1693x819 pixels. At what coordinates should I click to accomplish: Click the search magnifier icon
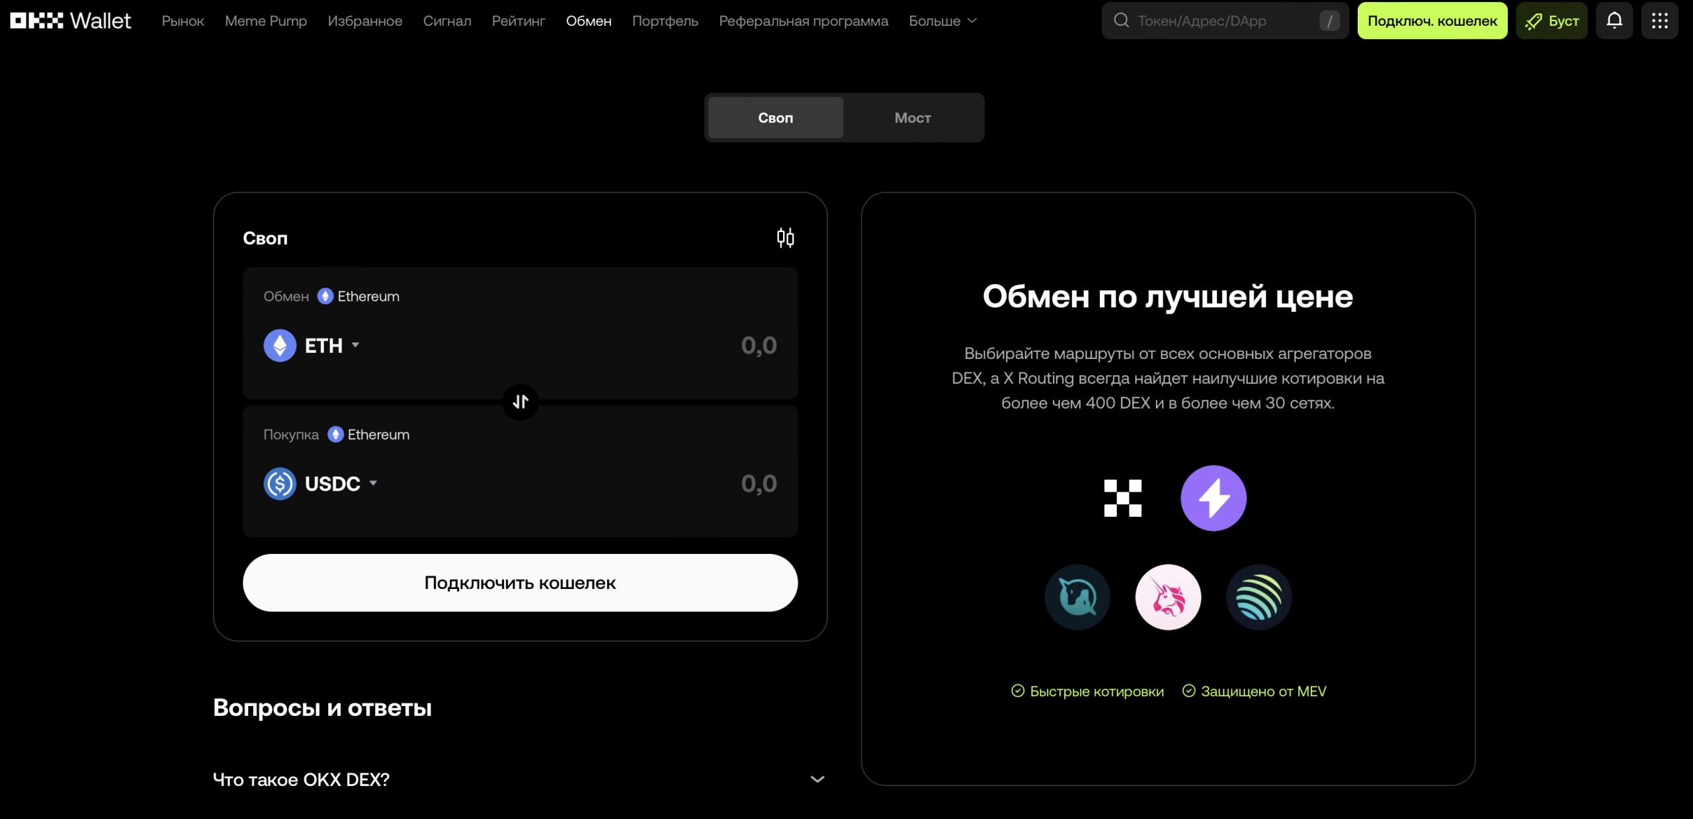(1121, 20)
